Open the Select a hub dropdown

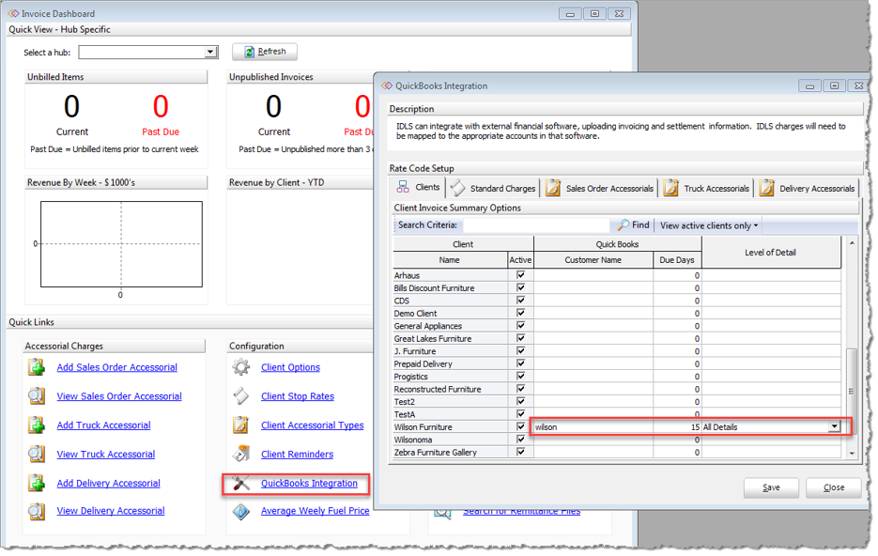(x=210, y=52)
